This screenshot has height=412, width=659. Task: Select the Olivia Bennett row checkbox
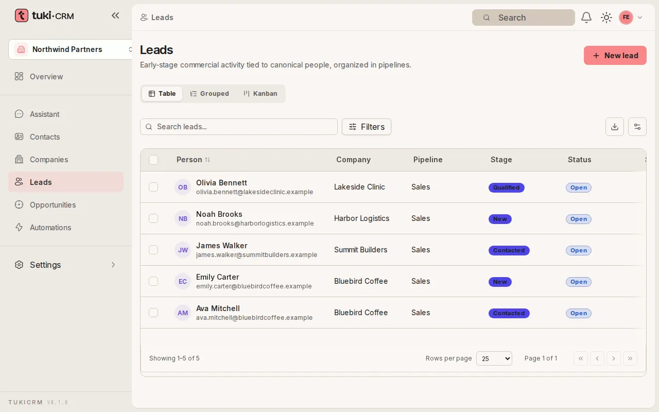pos(153,187)
